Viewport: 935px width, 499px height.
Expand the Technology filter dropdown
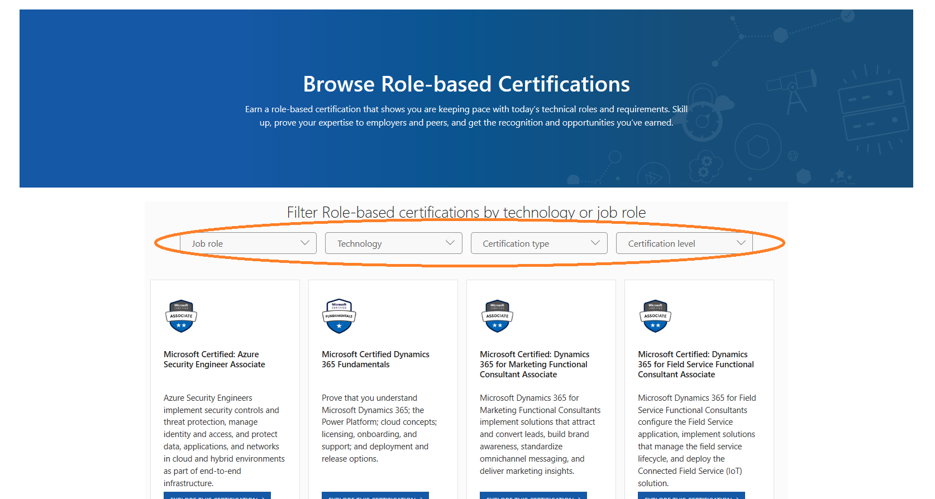tap(394, 243)
